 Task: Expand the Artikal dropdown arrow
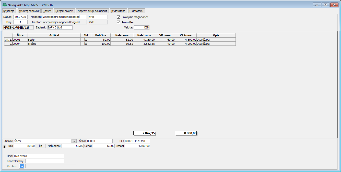click(74, 141)
